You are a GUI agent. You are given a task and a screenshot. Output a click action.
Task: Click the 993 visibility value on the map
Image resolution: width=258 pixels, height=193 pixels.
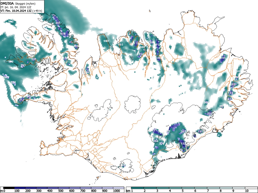(x=11, y=22)
